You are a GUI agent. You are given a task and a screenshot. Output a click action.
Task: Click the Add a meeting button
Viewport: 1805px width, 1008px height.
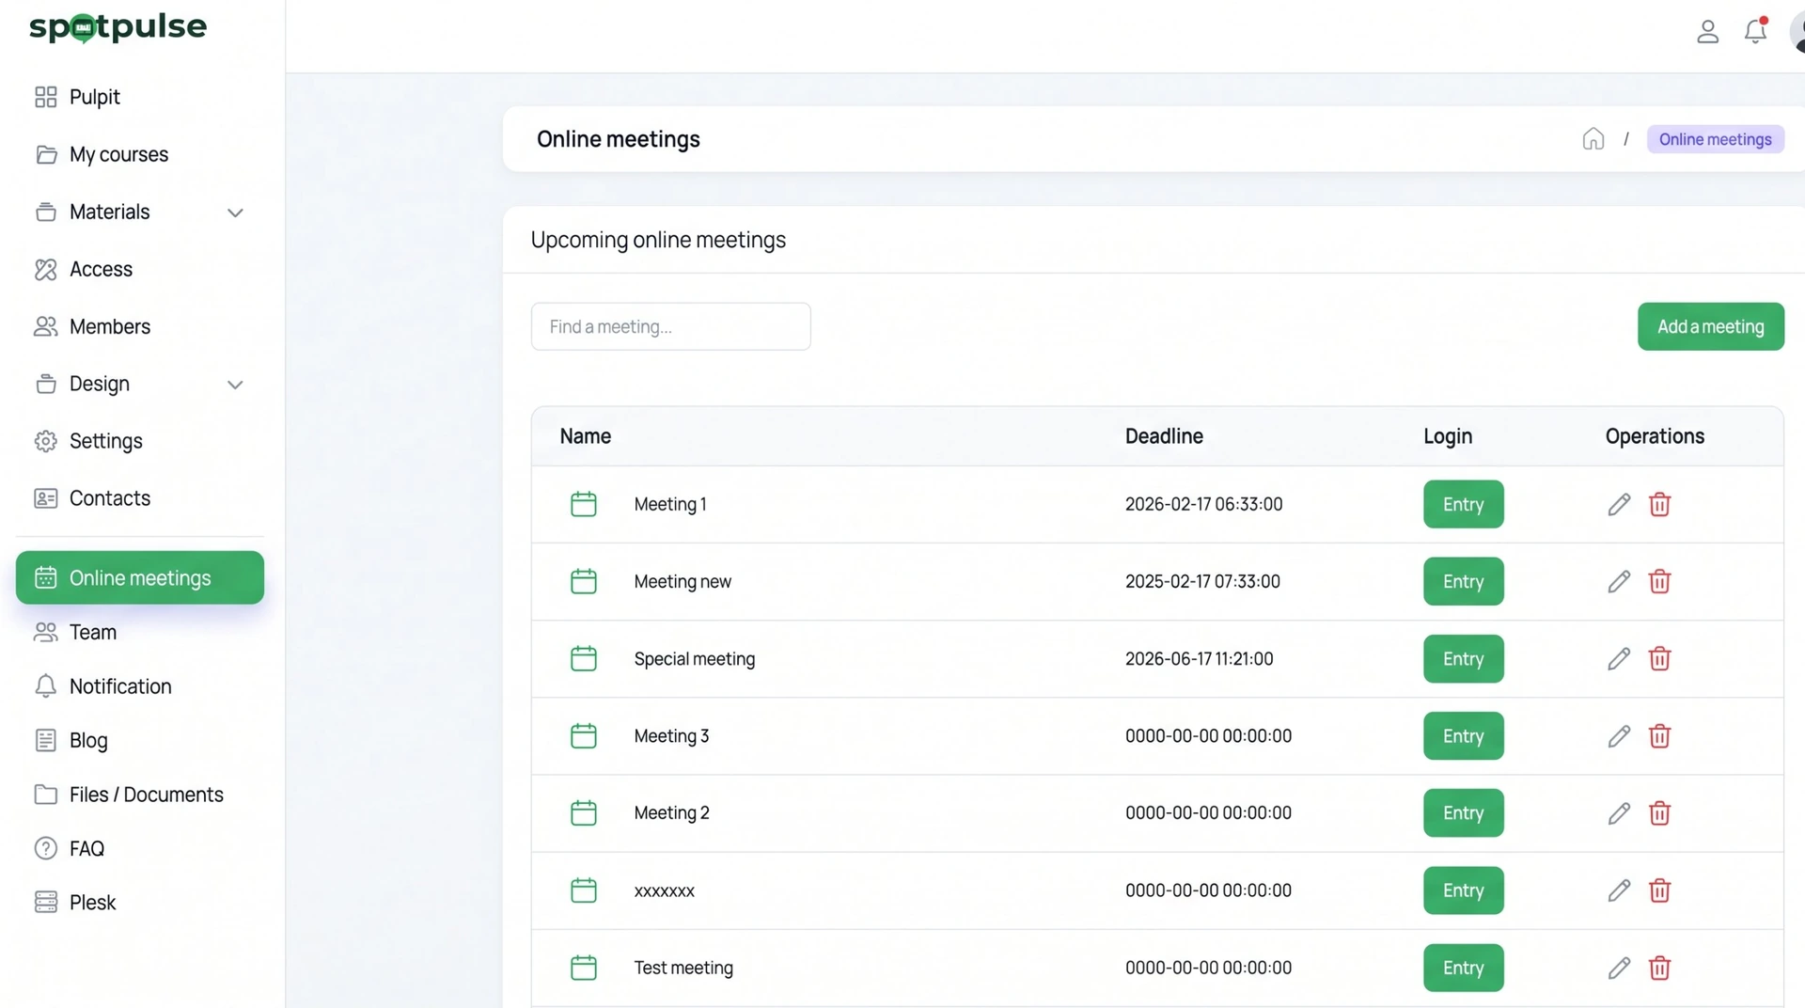point(1710,326)
